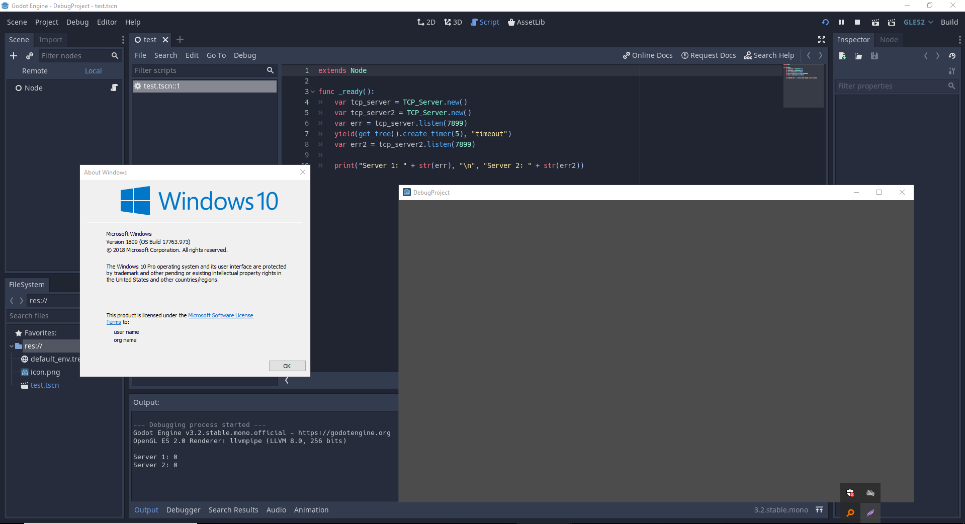Add a child node in the Scene dock
Image resolution: width=965 pixels, height=524 pixels.
pyautogui.click(x=14, y=56)
